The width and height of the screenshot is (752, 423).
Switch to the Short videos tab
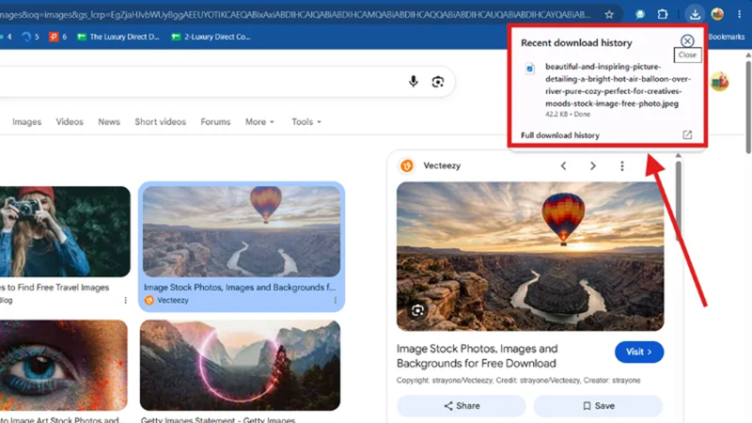pyautogui.click(x=160, y=122)
